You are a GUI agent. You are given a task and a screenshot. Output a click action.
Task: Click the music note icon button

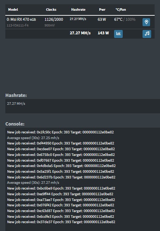(147, 34)
